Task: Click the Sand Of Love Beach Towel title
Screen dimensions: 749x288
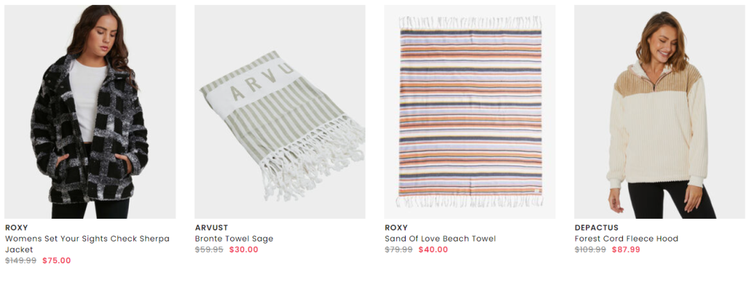Action: tap(440, 238)
